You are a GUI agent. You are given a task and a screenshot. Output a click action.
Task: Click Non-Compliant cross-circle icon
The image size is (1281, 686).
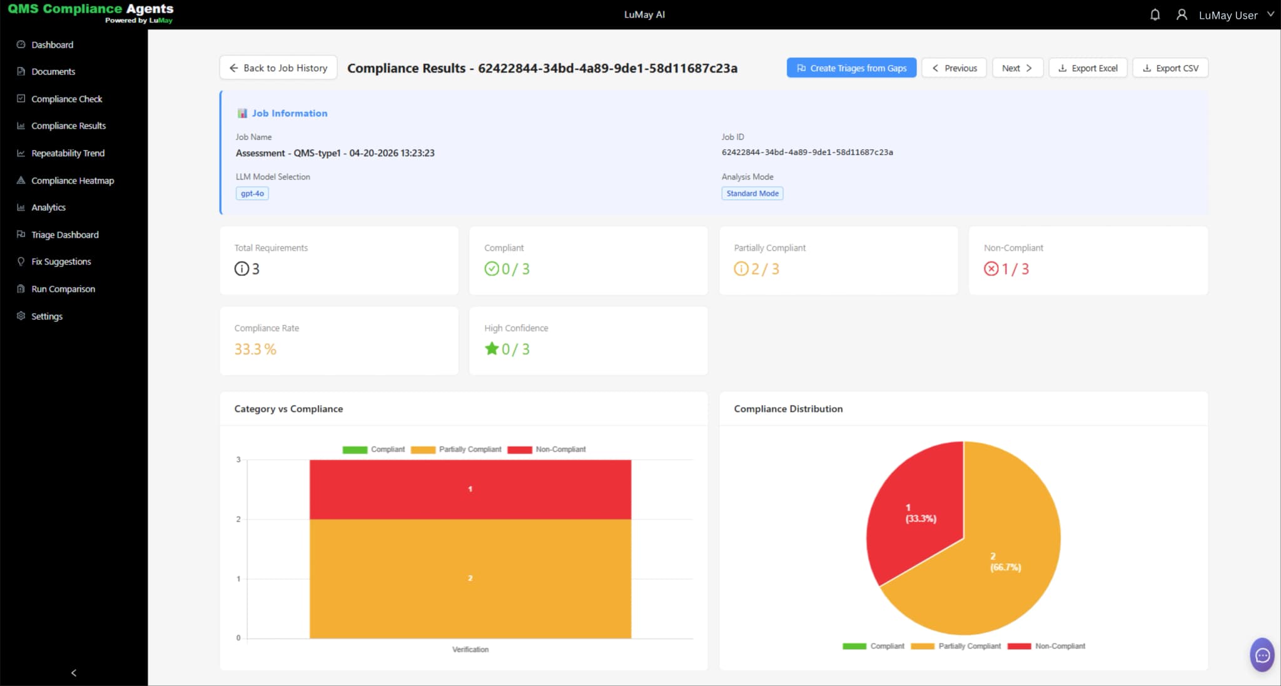tap(991, 269)
